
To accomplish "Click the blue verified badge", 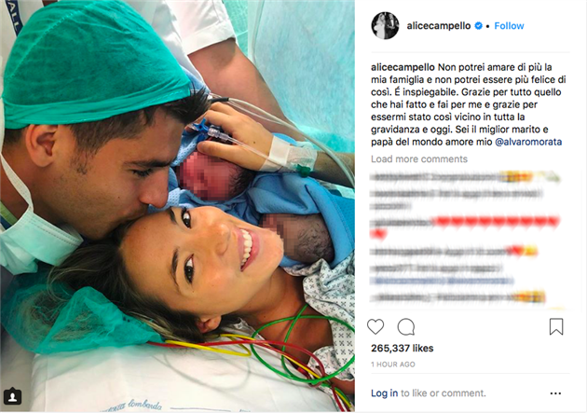I will 478,26.
